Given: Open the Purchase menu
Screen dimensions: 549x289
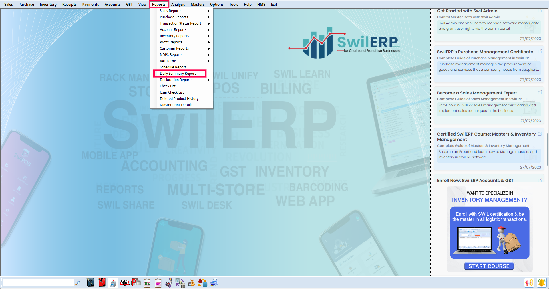Looking at the screenshot, I should (x=26, y=4).
